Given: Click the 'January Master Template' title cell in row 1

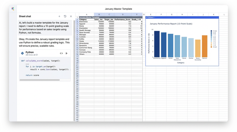Looking at the screenshot, I should pos(111,17).
